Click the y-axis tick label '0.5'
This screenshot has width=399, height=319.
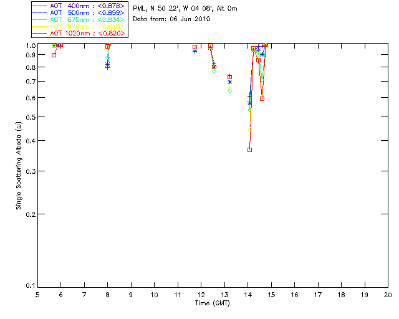(x=31, y=117)
